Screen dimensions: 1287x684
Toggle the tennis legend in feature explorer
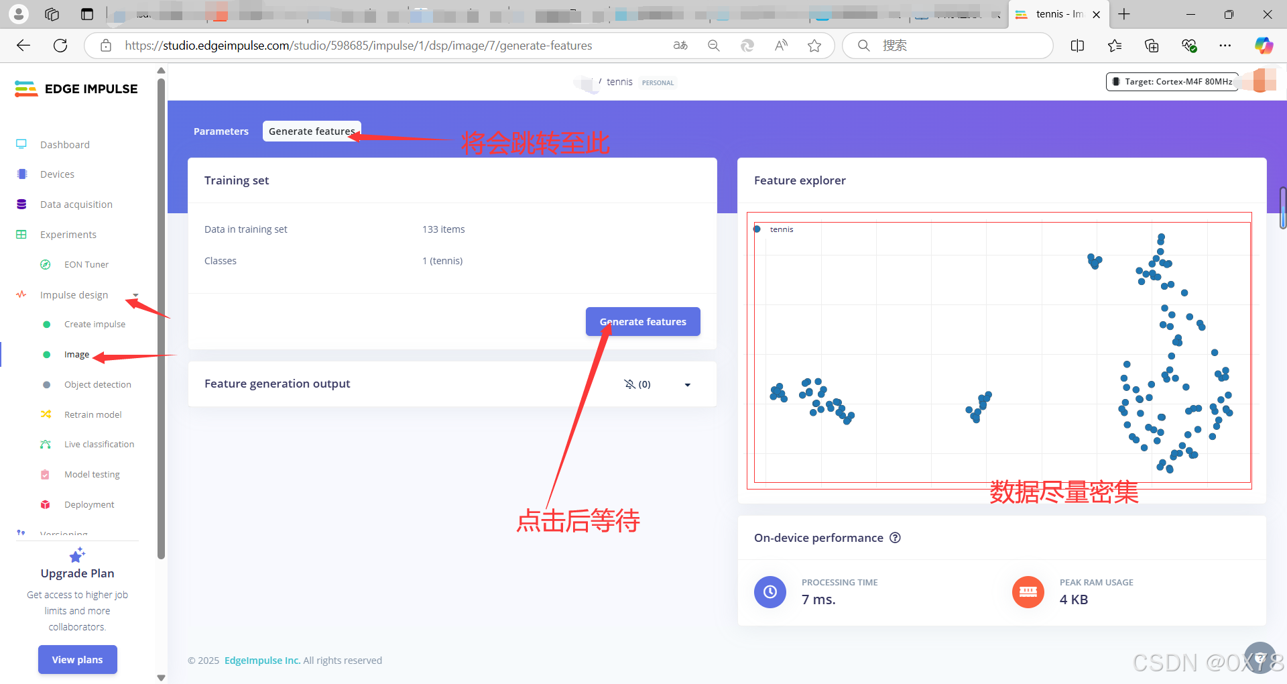776,229
